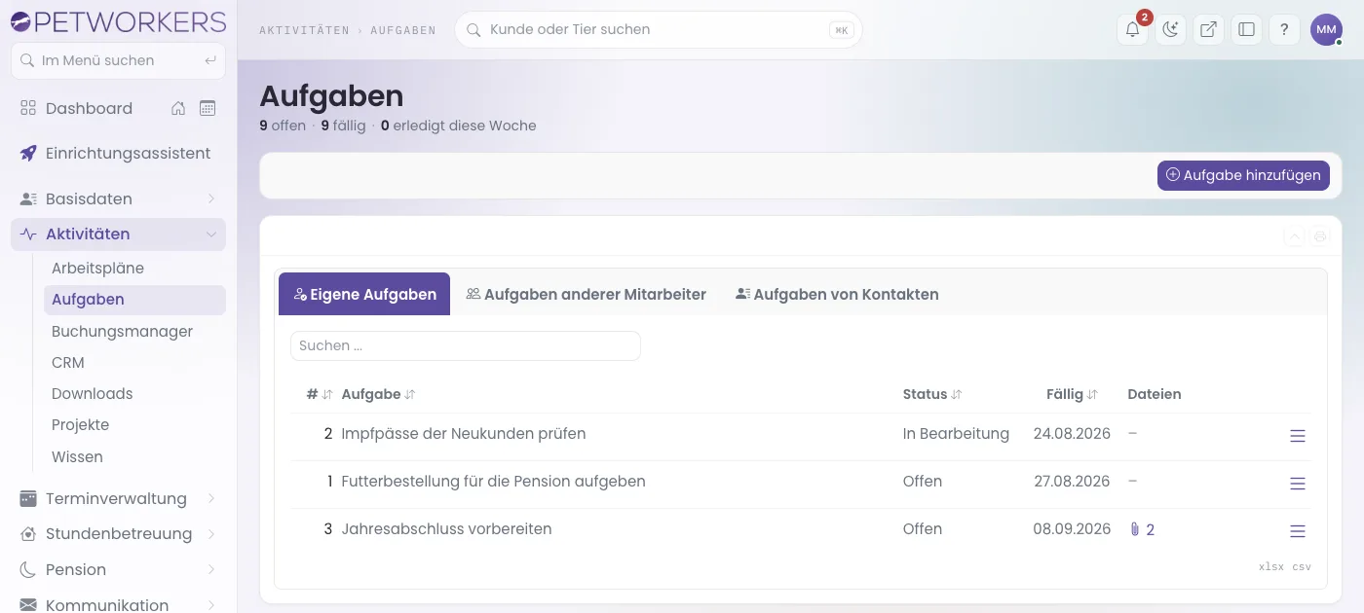Open the notifications bell
Image resolution: width=1364 pixels, height=613 pixels.
coord(1132,29)
